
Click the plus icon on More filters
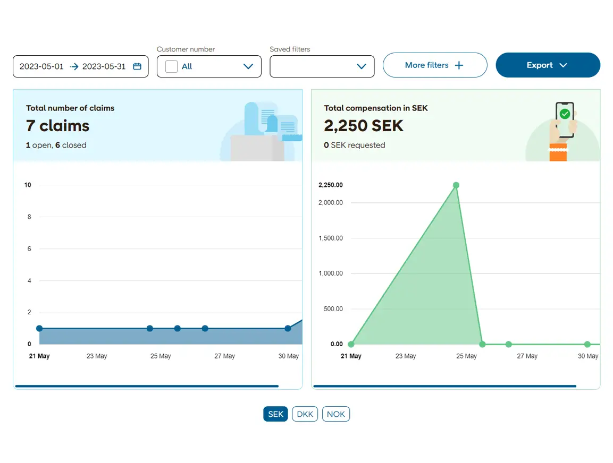(x=459, y=65)
